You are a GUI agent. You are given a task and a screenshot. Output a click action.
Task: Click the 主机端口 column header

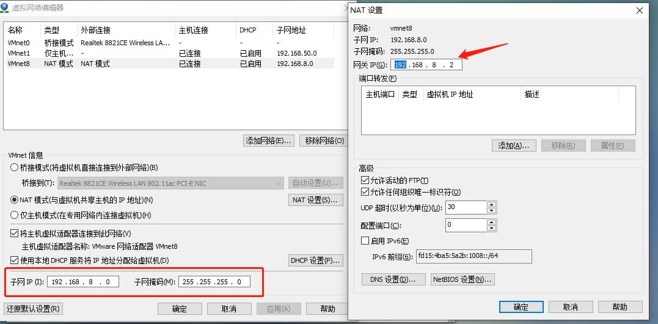tap(380, 94)
